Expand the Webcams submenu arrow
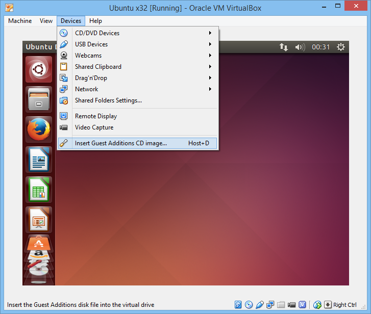 click(x=210, y=55)
